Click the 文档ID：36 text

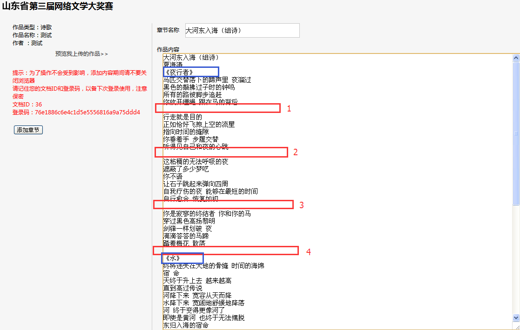(27, 105)
